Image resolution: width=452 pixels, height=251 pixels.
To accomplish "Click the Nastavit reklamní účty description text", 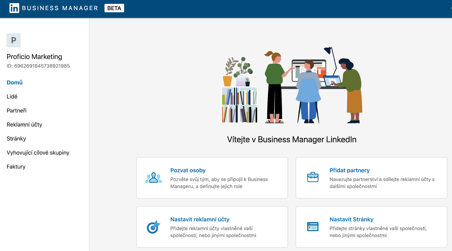I will coord(213,232).
